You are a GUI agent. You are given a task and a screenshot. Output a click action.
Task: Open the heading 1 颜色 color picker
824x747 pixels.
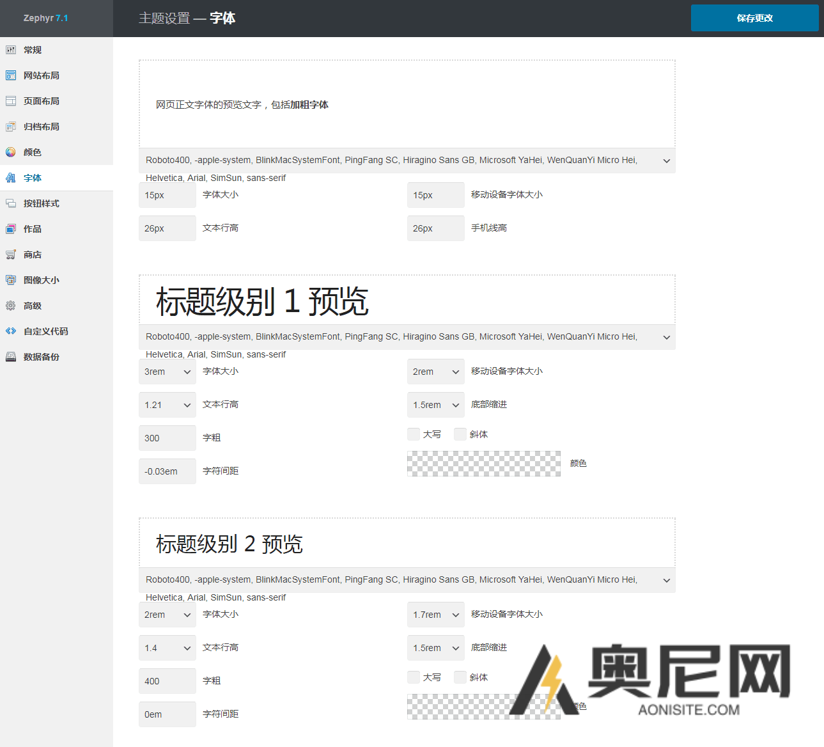tap(483, 463)
